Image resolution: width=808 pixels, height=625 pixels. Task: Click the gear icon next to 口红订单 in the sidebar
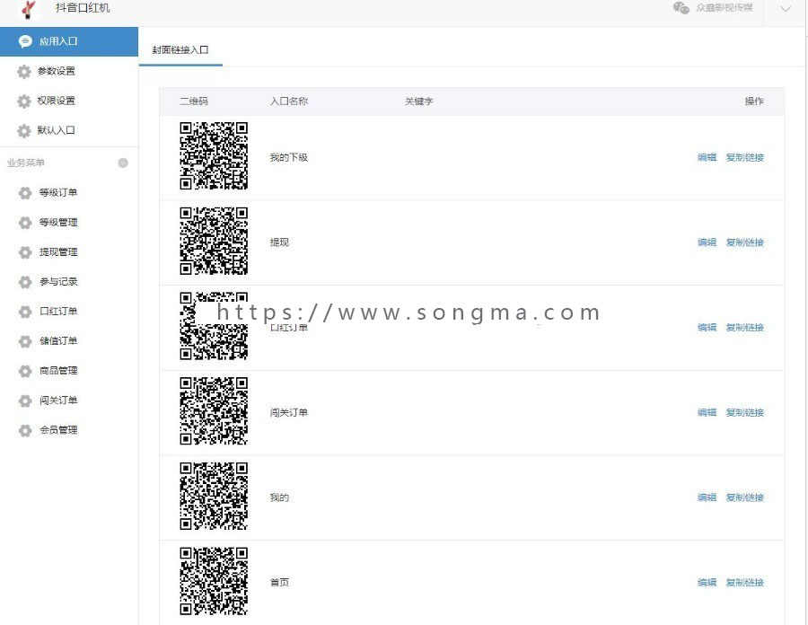25,312
